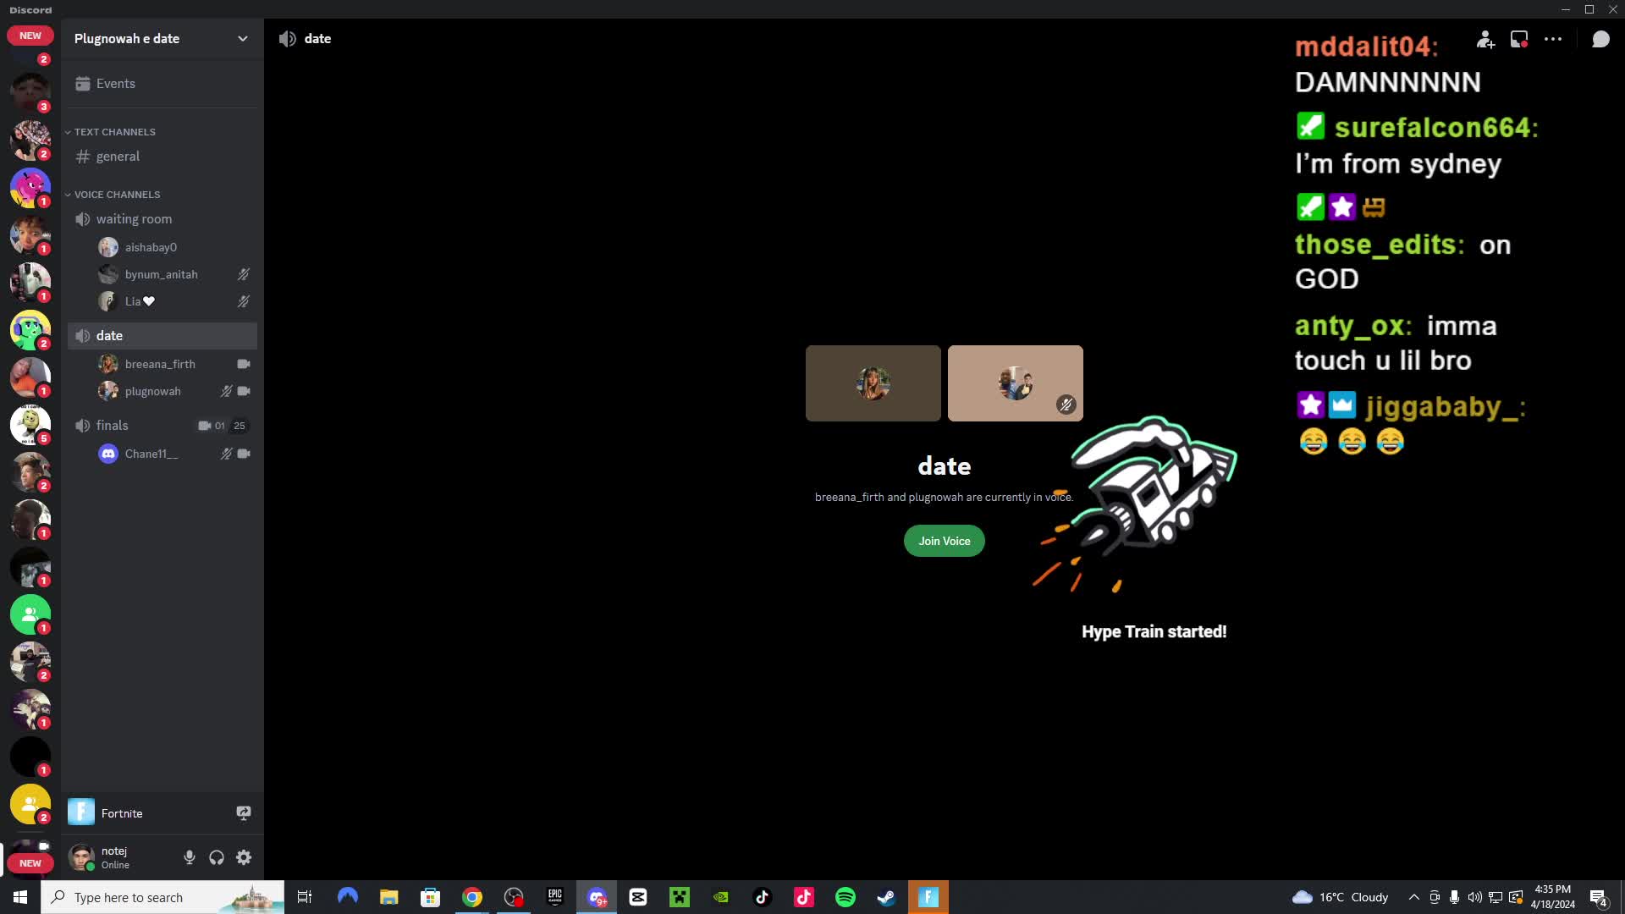
Task: Collapse the TEXT CHANNELS category
Action: pos(114,132)
